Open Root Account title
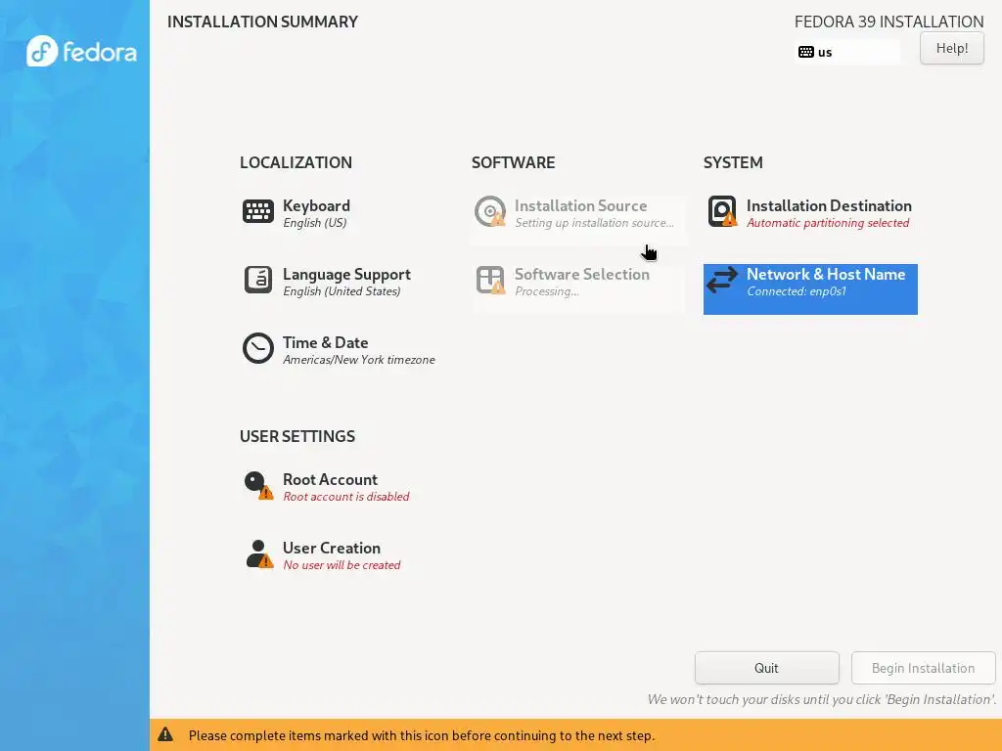Screen dimensions: 1002x751 (330, 479)
